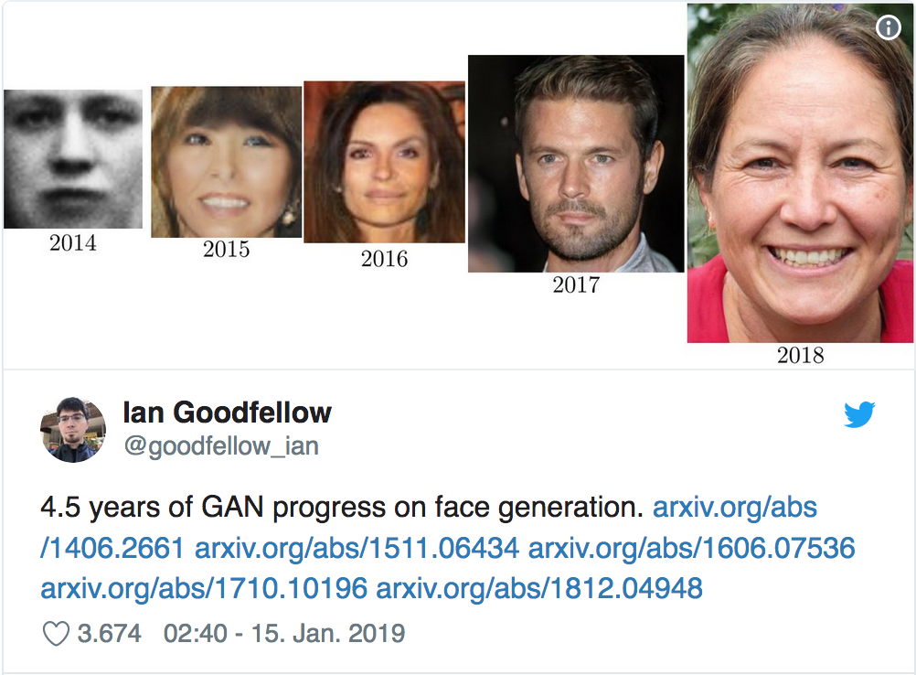916x675 pixels.
Task: Open the arxiv.org/abs/1406.2661 link
Action: (x=113, y=549)
